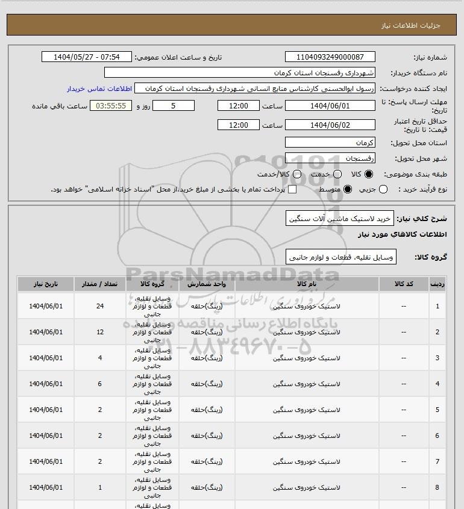This screenshot has width=464, height=509.
Task: Select the کالا/خدمت radio button
Action: pyautogui.click(x=296, y=174)
